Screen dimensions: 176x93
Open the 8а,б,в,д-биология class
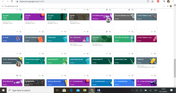(x=54, y=81)
